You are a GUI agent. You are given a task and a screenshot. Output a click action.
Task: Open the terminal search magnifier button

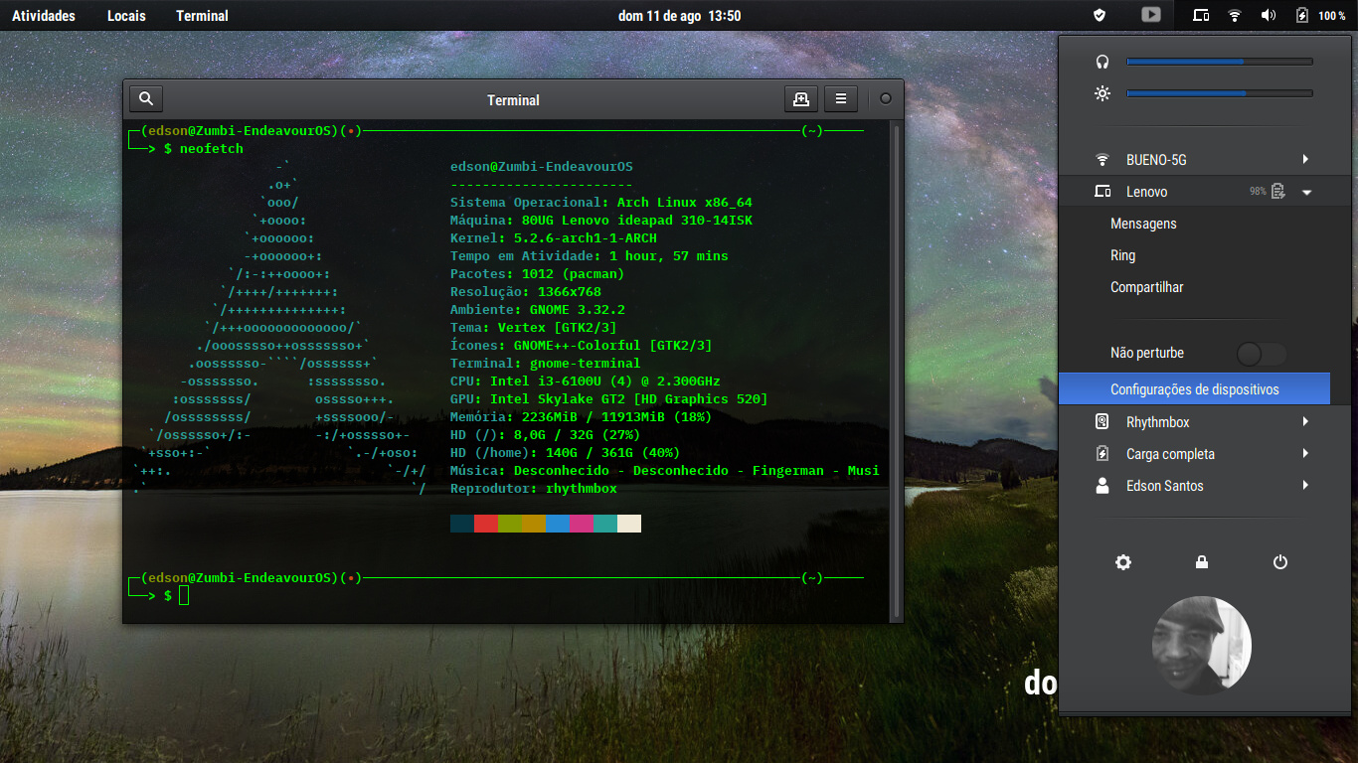146,98
